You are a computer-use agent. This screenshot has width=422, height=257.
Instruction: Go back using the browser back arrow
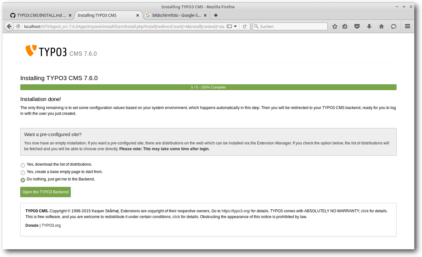click(9, 26)
